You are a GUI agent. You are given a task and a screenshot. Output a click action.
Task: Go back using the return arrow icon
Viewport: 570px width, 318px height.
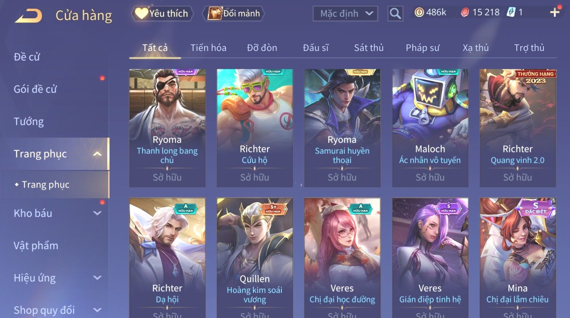(28, 16)
